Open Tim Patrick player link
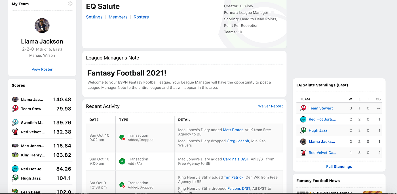This screenshot has height=194, width=397. click(x=234, y=177)
